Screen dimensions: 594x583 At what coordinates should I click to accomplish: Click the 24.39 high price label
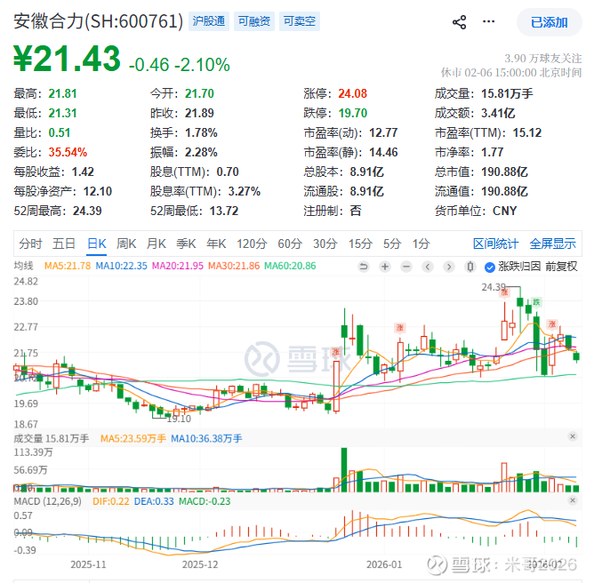click(x=494, y=287)
